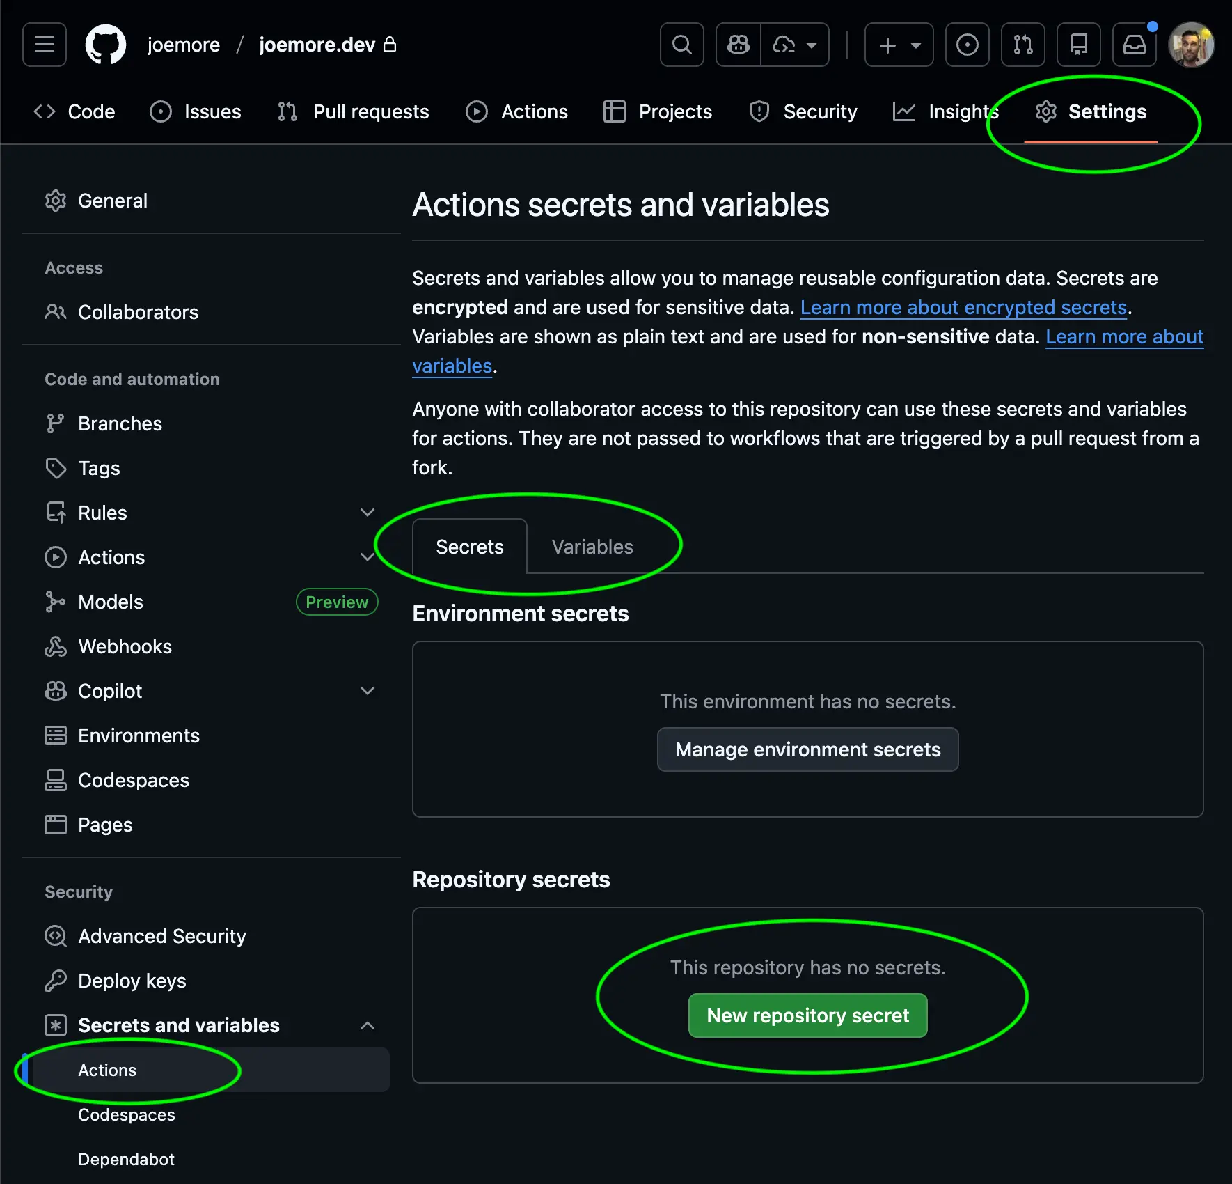Switch to the Variables tab
This screenshot has height=1184, width=1232.
(592, 547)
